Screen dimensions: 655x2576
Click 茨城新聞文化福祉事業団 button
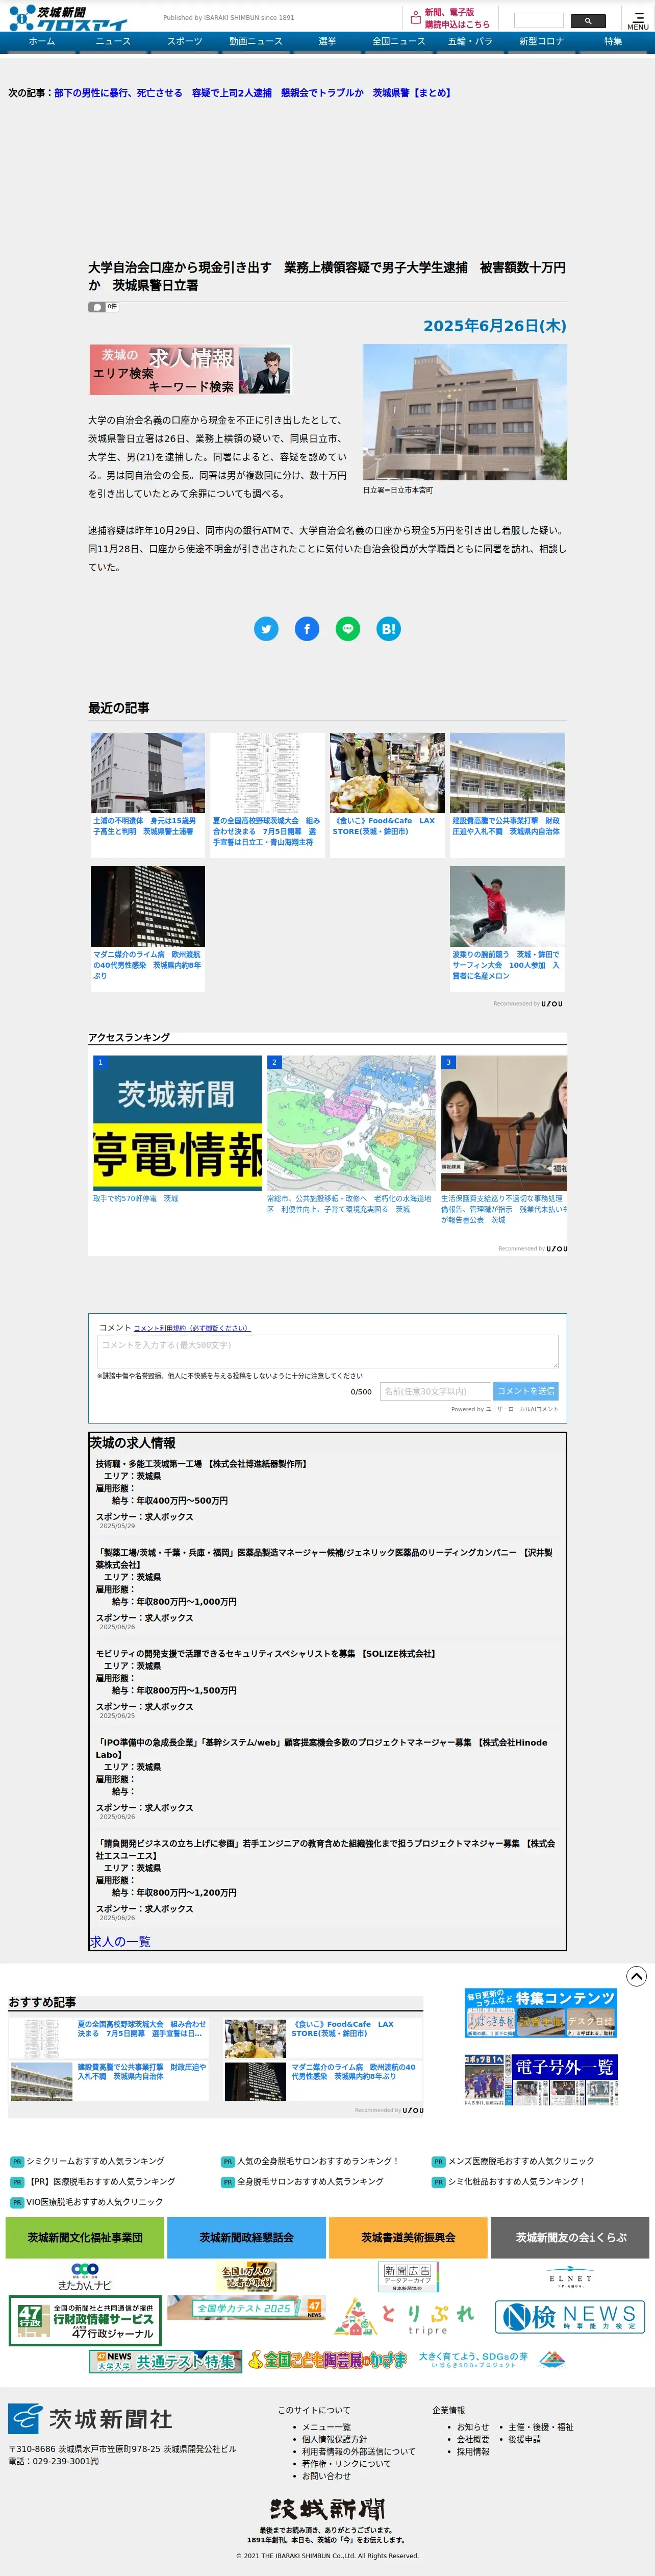click(85, 2237)
